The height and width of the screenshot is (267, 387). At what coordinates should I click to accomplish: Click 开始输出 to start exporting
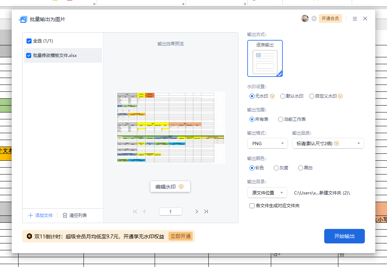(344, 236)
